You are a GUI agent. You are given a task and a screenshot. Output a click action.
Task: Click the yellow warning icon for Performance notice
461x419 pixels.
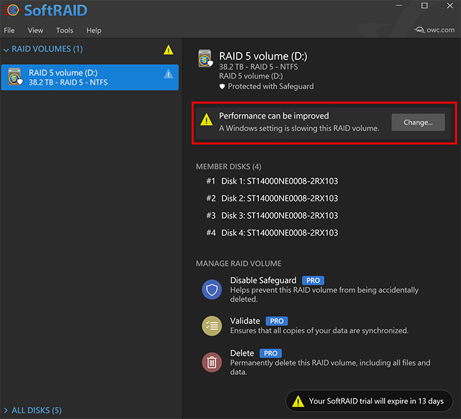206,119
